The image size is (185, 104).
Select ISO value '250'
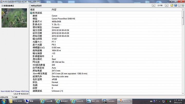click(53, 65)
